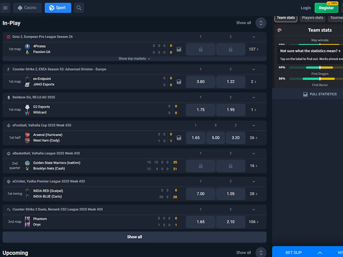The image size is (343, 257).
Task: Click the Onyx player avatar
Action: tap(27, 224)
